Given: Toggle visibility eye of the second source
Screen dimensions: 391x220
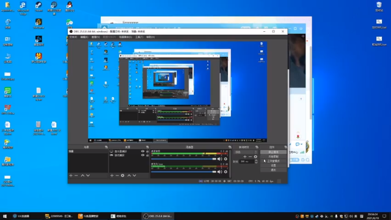Looking at the screenshot, I should (142, 155).
